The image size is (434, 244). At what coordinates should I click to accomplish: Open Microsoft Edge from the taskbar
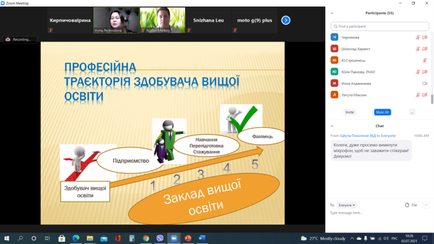(x=76, y=239)
